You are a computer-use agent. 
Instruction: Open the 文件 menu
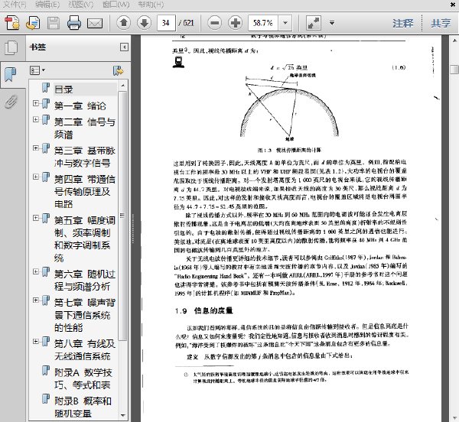tap(14, 5)
